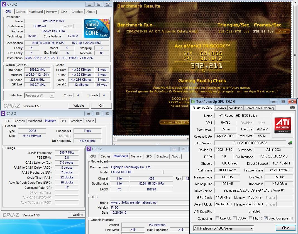Click the More button in AquaMark3 results
This screenshot has height=234, width=298.
click(282, 31)
